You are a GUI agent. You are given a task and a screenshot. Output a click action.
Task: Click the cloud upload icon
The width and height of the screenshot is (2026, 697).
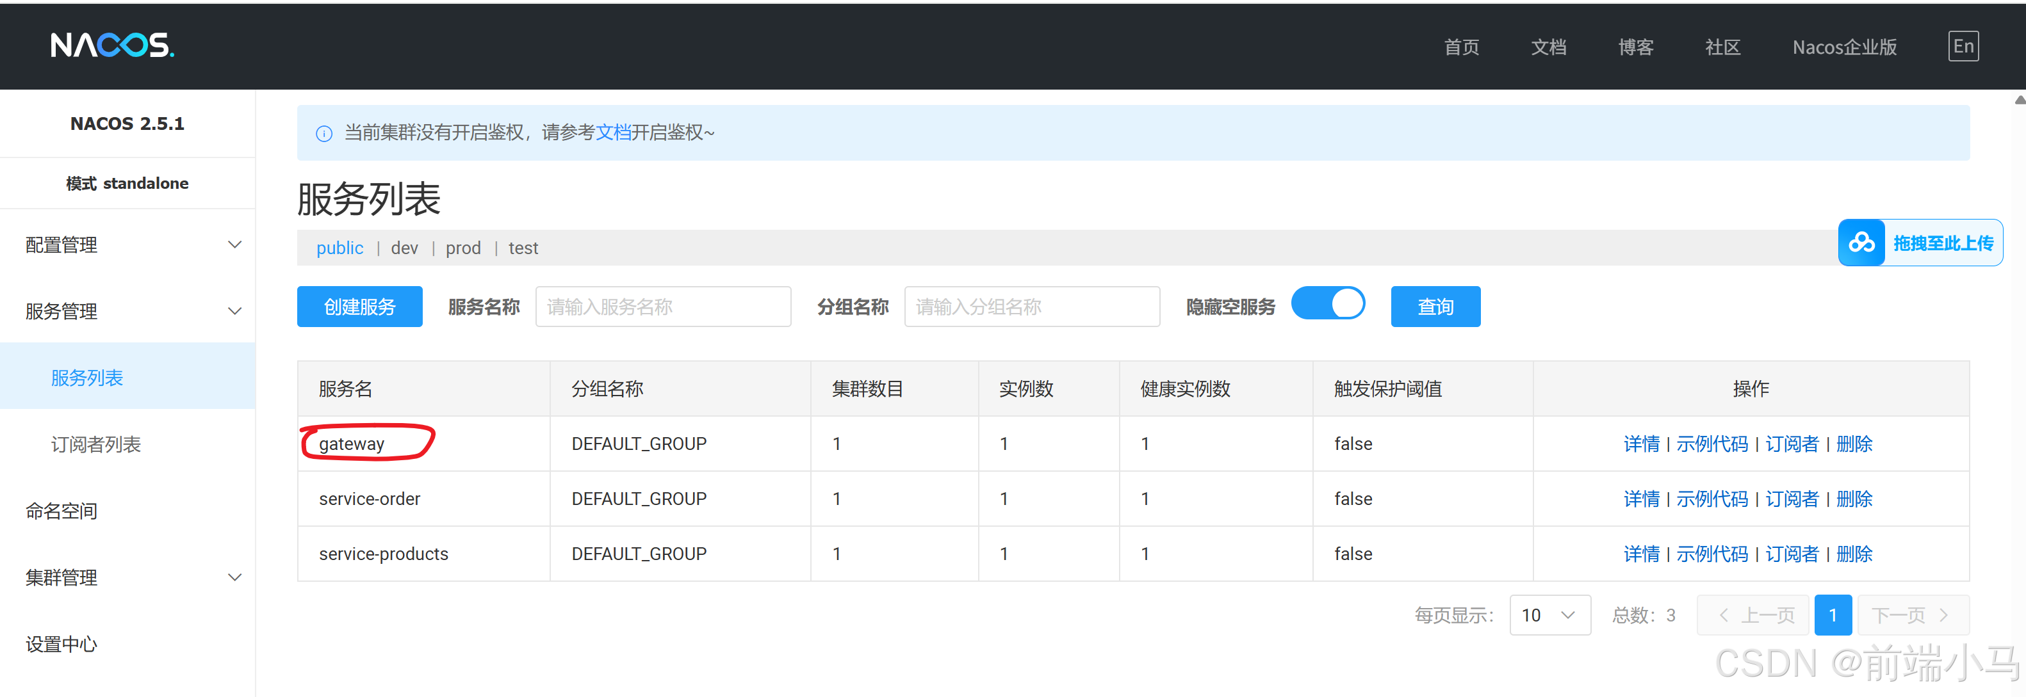(1861, 243)
